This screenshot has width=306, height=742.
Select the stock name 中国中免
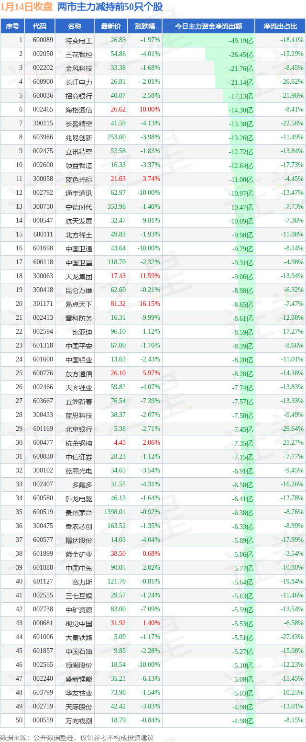point(79,568)
